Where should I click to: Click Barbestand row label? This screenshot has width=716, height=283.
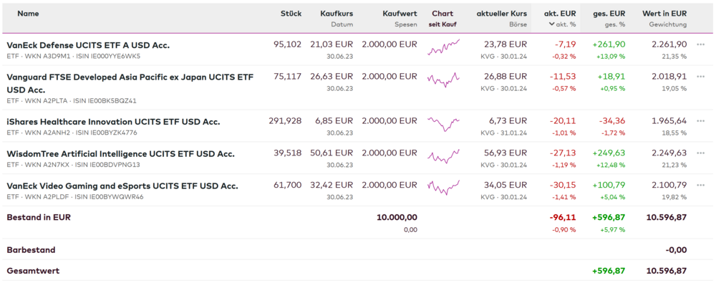(31, 250)
